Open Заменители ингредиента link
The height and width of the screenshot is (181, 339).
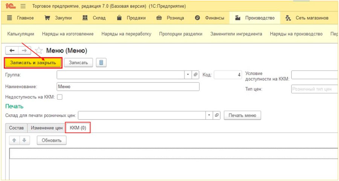tap(236, 34)
